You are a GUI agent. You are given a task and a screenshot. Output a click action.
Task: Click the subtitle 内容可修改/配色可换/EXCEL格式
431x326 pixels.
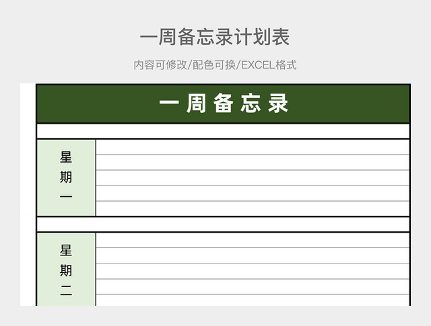(215, 65)
